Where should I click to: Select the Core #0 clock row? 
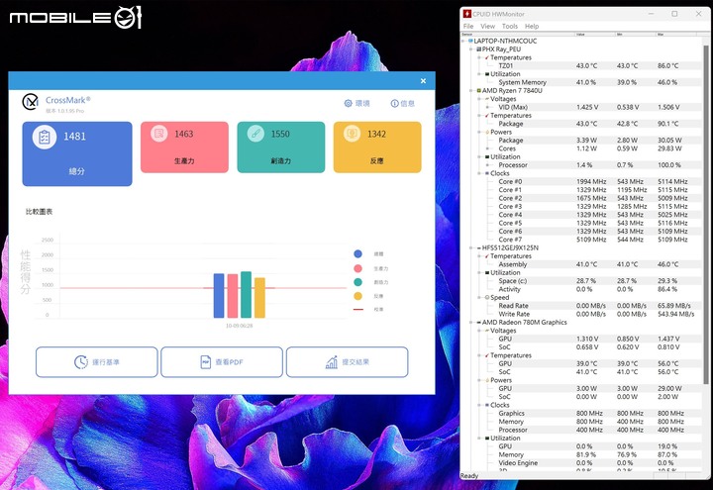click(x=581, y=181)
